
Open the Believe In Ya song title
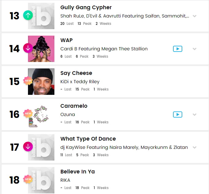click(77, 172)
